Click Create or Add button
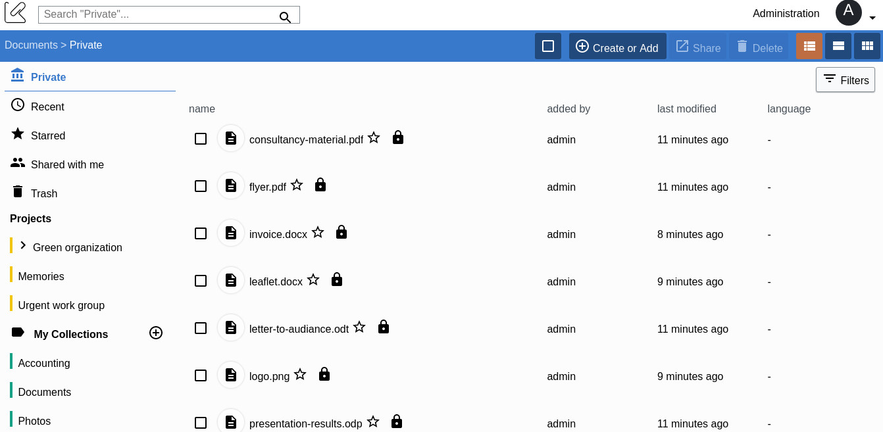 (x=618, y=46)
